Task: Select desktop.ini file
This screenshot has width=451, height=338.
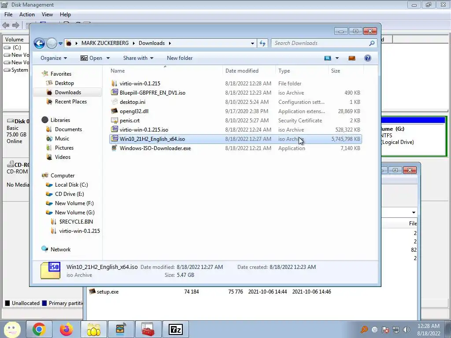Action: click(x=132, y=102)
